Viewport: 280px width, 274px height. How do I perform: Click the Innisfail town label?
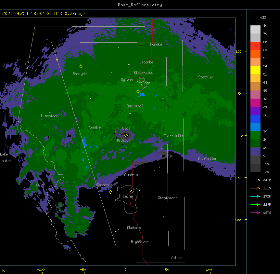135,106
